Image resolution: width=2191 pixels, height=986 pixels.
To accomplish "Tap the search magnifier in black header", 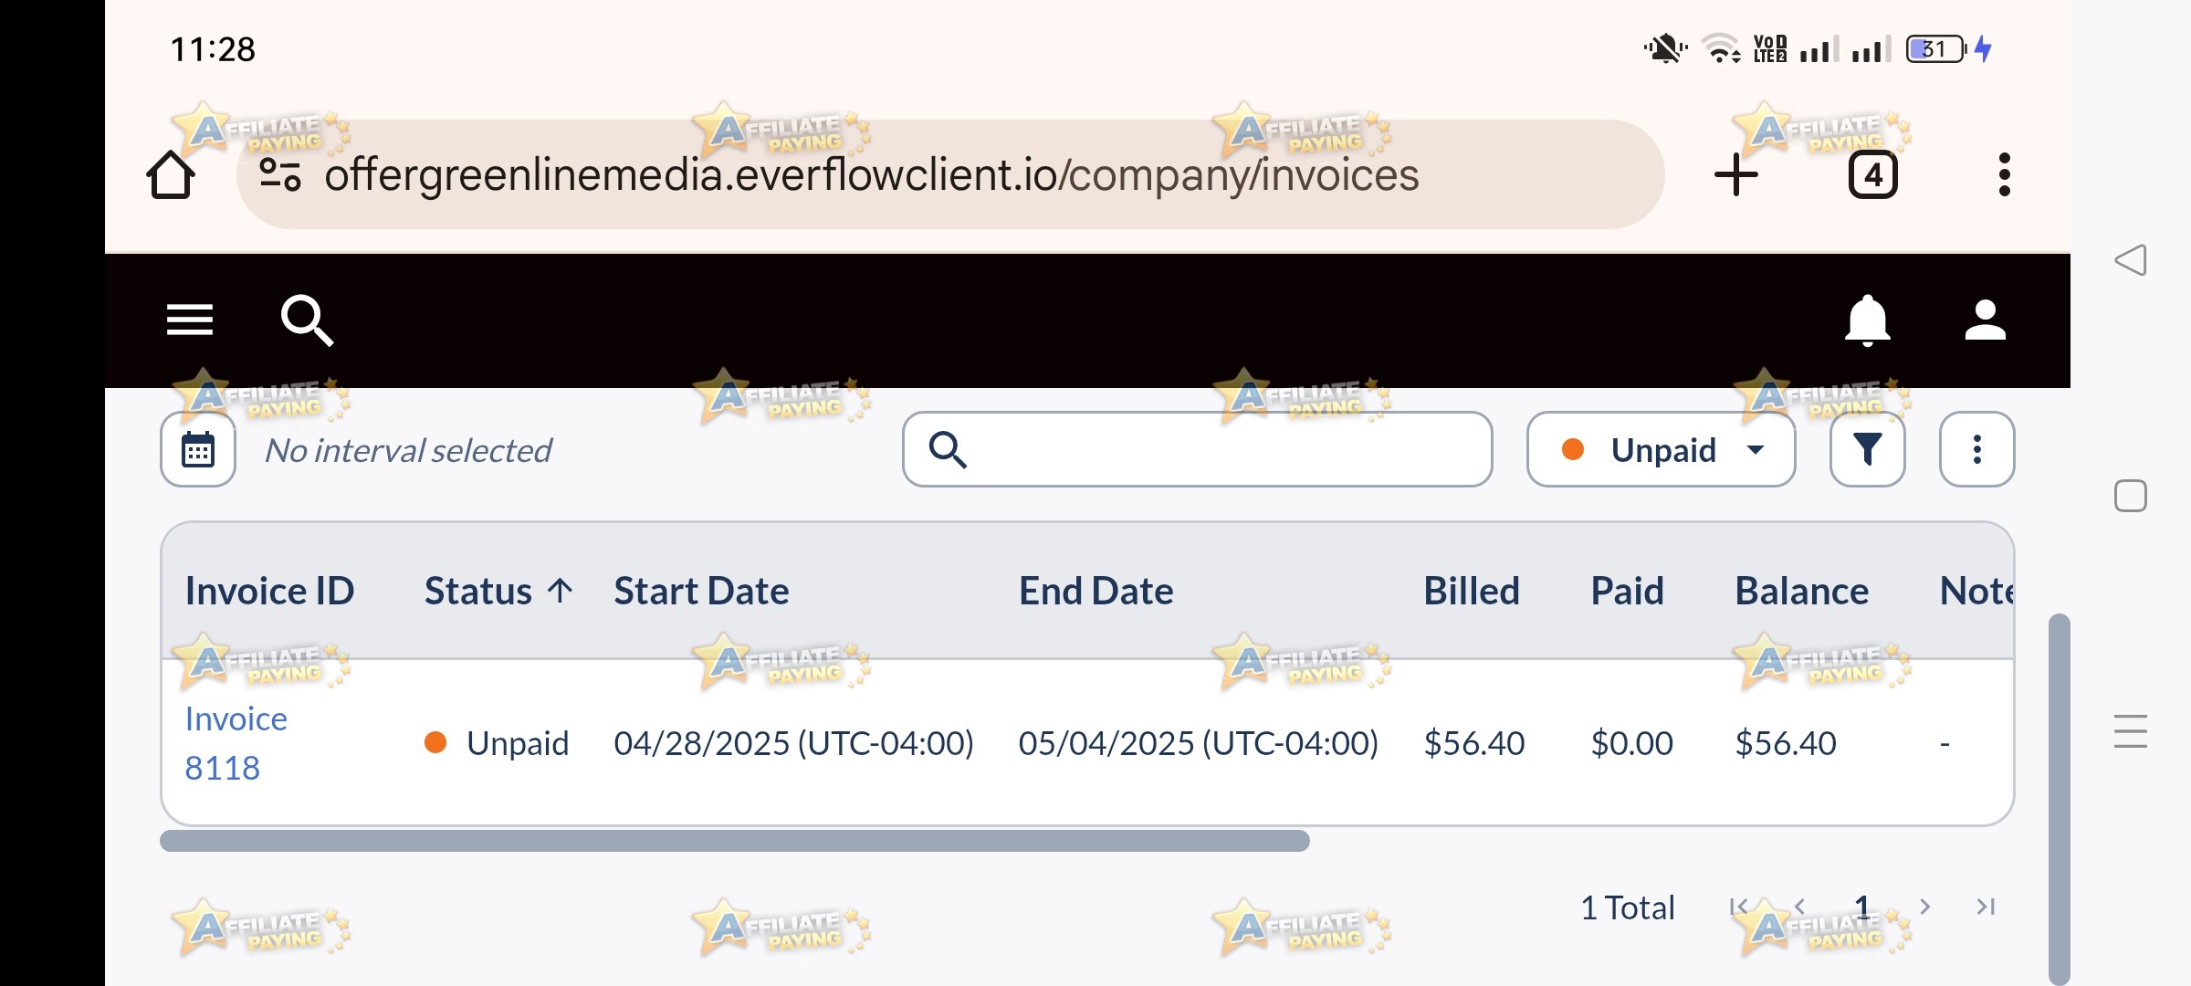I will coord(307,320).
